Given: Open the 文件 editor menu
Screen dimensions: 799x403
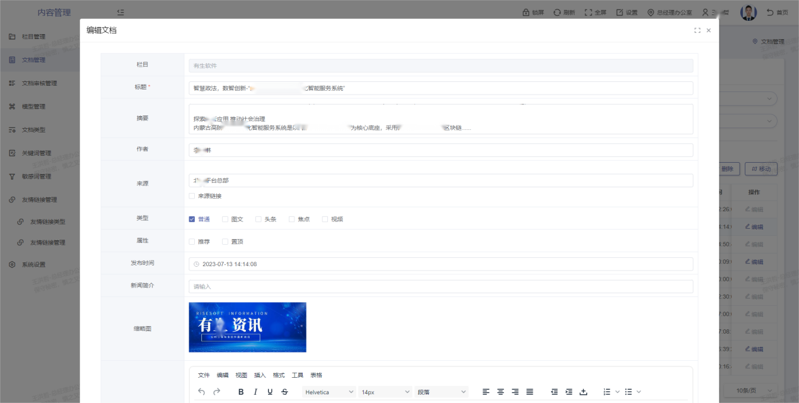Looking at the screenshot, I should 204,375.
